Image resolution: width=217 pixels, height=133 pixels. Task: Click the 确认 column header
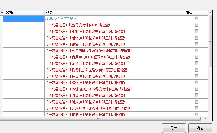[x=196, y=13]
